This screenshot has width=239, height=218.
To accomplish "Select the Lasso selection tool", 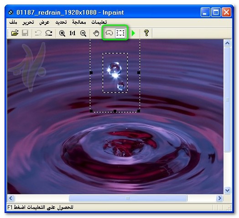I will click(109, 33).
